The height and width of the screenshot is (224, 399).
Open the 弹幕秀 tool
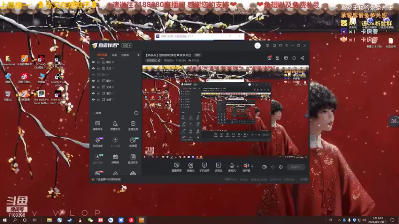[115, 159]
